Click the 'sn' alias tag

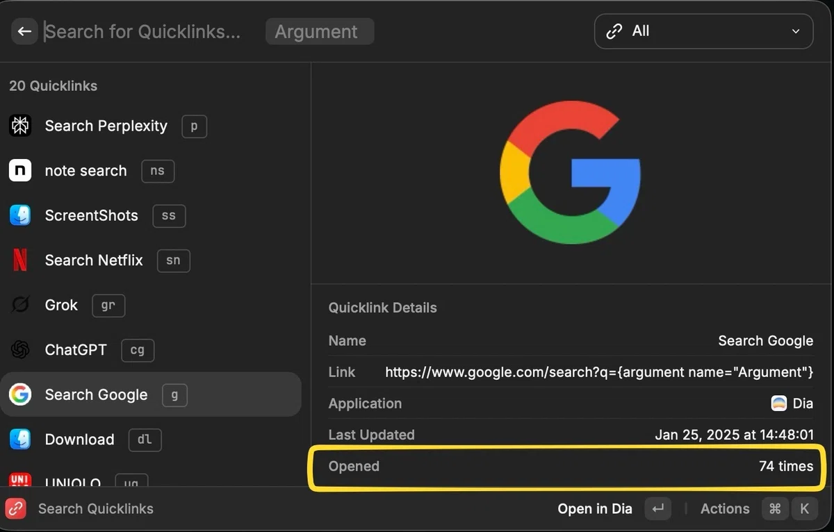coord(174,260)
